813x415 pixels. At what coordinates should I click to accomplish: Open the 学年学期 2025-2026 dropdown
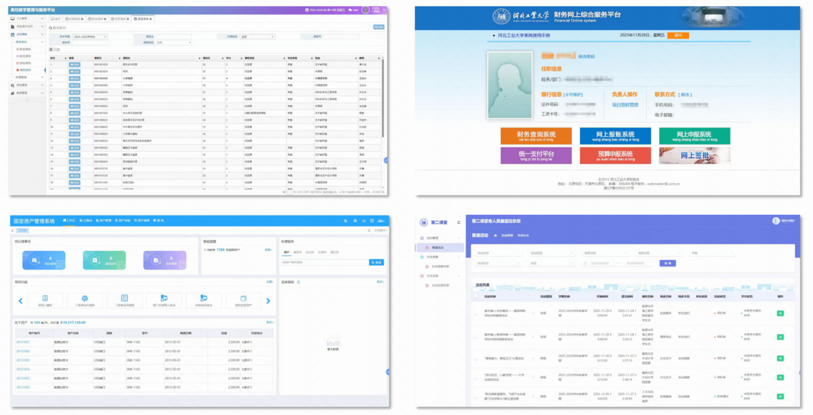tap(90, 37)
